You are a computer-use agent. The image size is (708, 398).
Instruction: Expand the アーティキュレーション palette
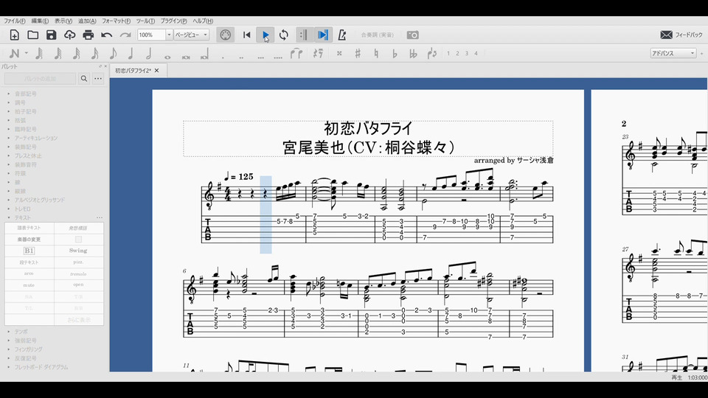pos(35,138)
